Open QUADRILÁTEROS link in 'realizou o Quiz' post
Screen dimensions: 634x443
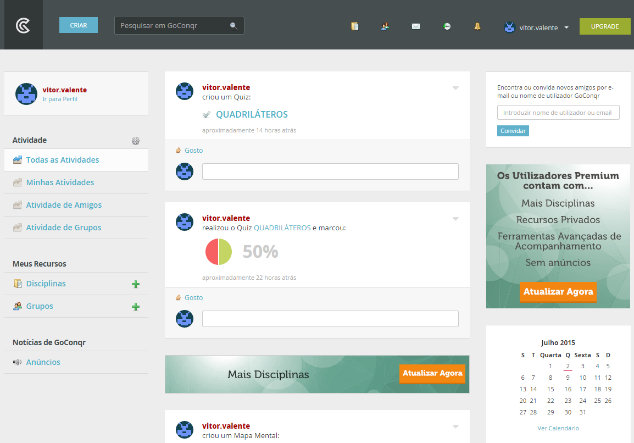(x=282, y=228)
